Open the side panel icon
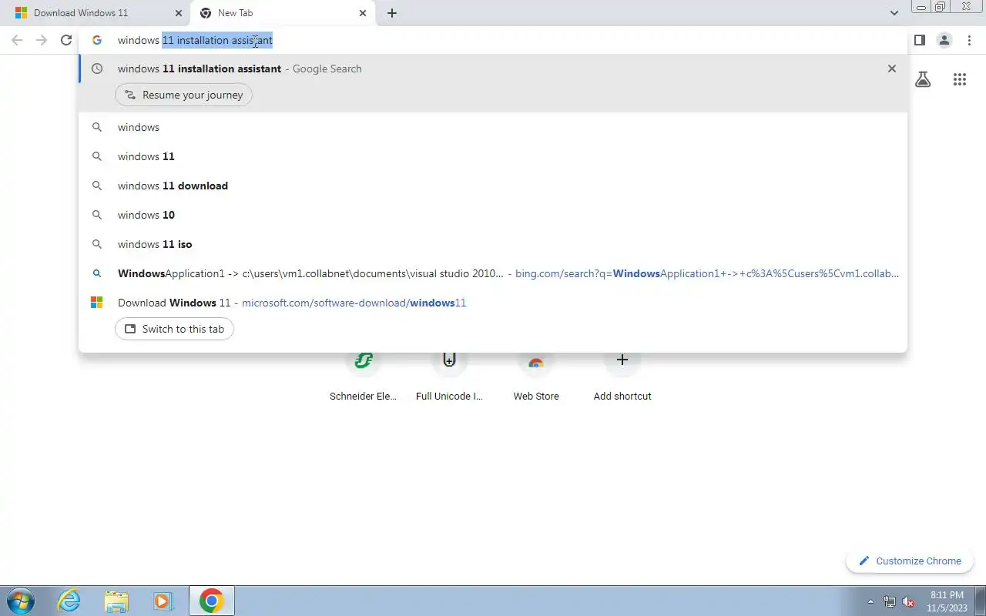Screen dimensions: 986x616 [x=919, y=40]
